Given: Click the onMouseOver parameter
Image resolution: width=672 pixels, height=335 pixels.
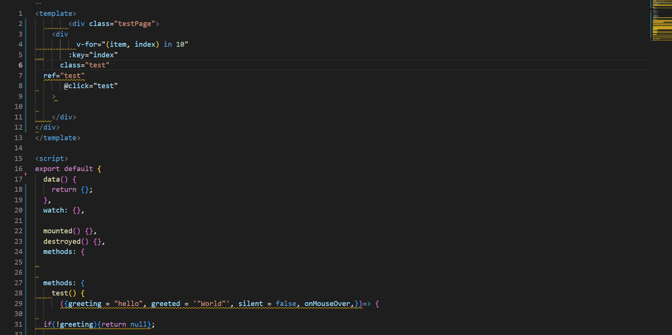Looking at the screenshot, I should tap(327, 304).
